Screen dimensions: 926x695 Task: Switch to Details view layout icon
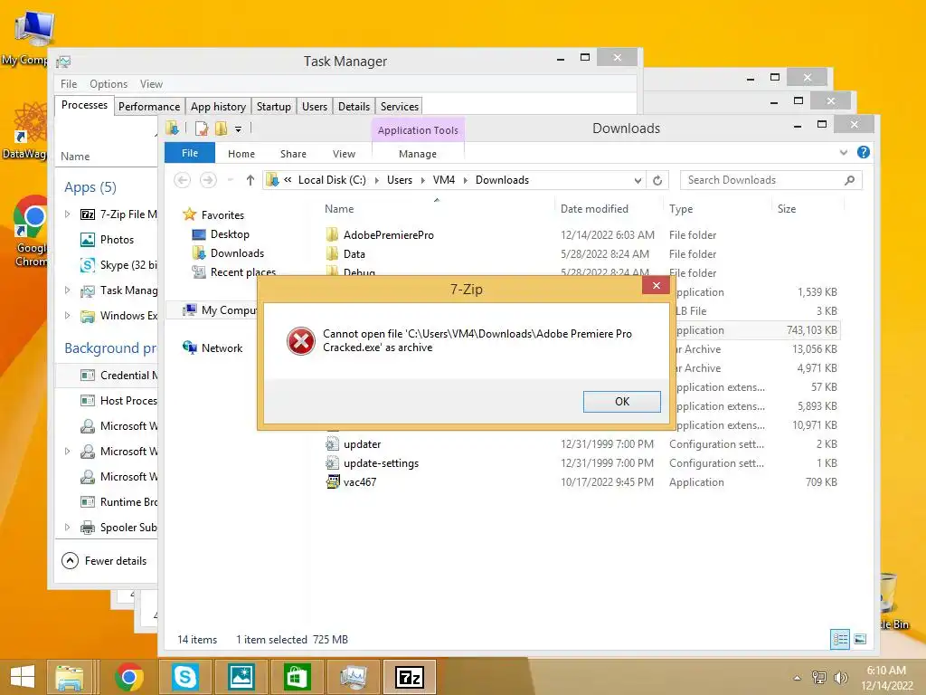coord(840,639)
